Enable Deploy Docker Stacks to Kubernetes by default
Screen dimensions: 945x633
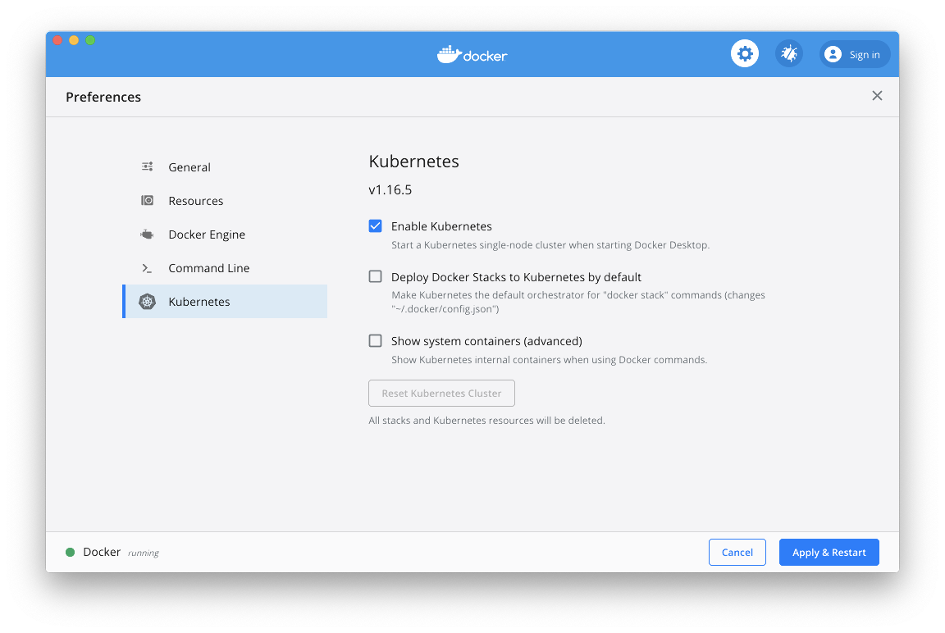click(x=375, y=276)
